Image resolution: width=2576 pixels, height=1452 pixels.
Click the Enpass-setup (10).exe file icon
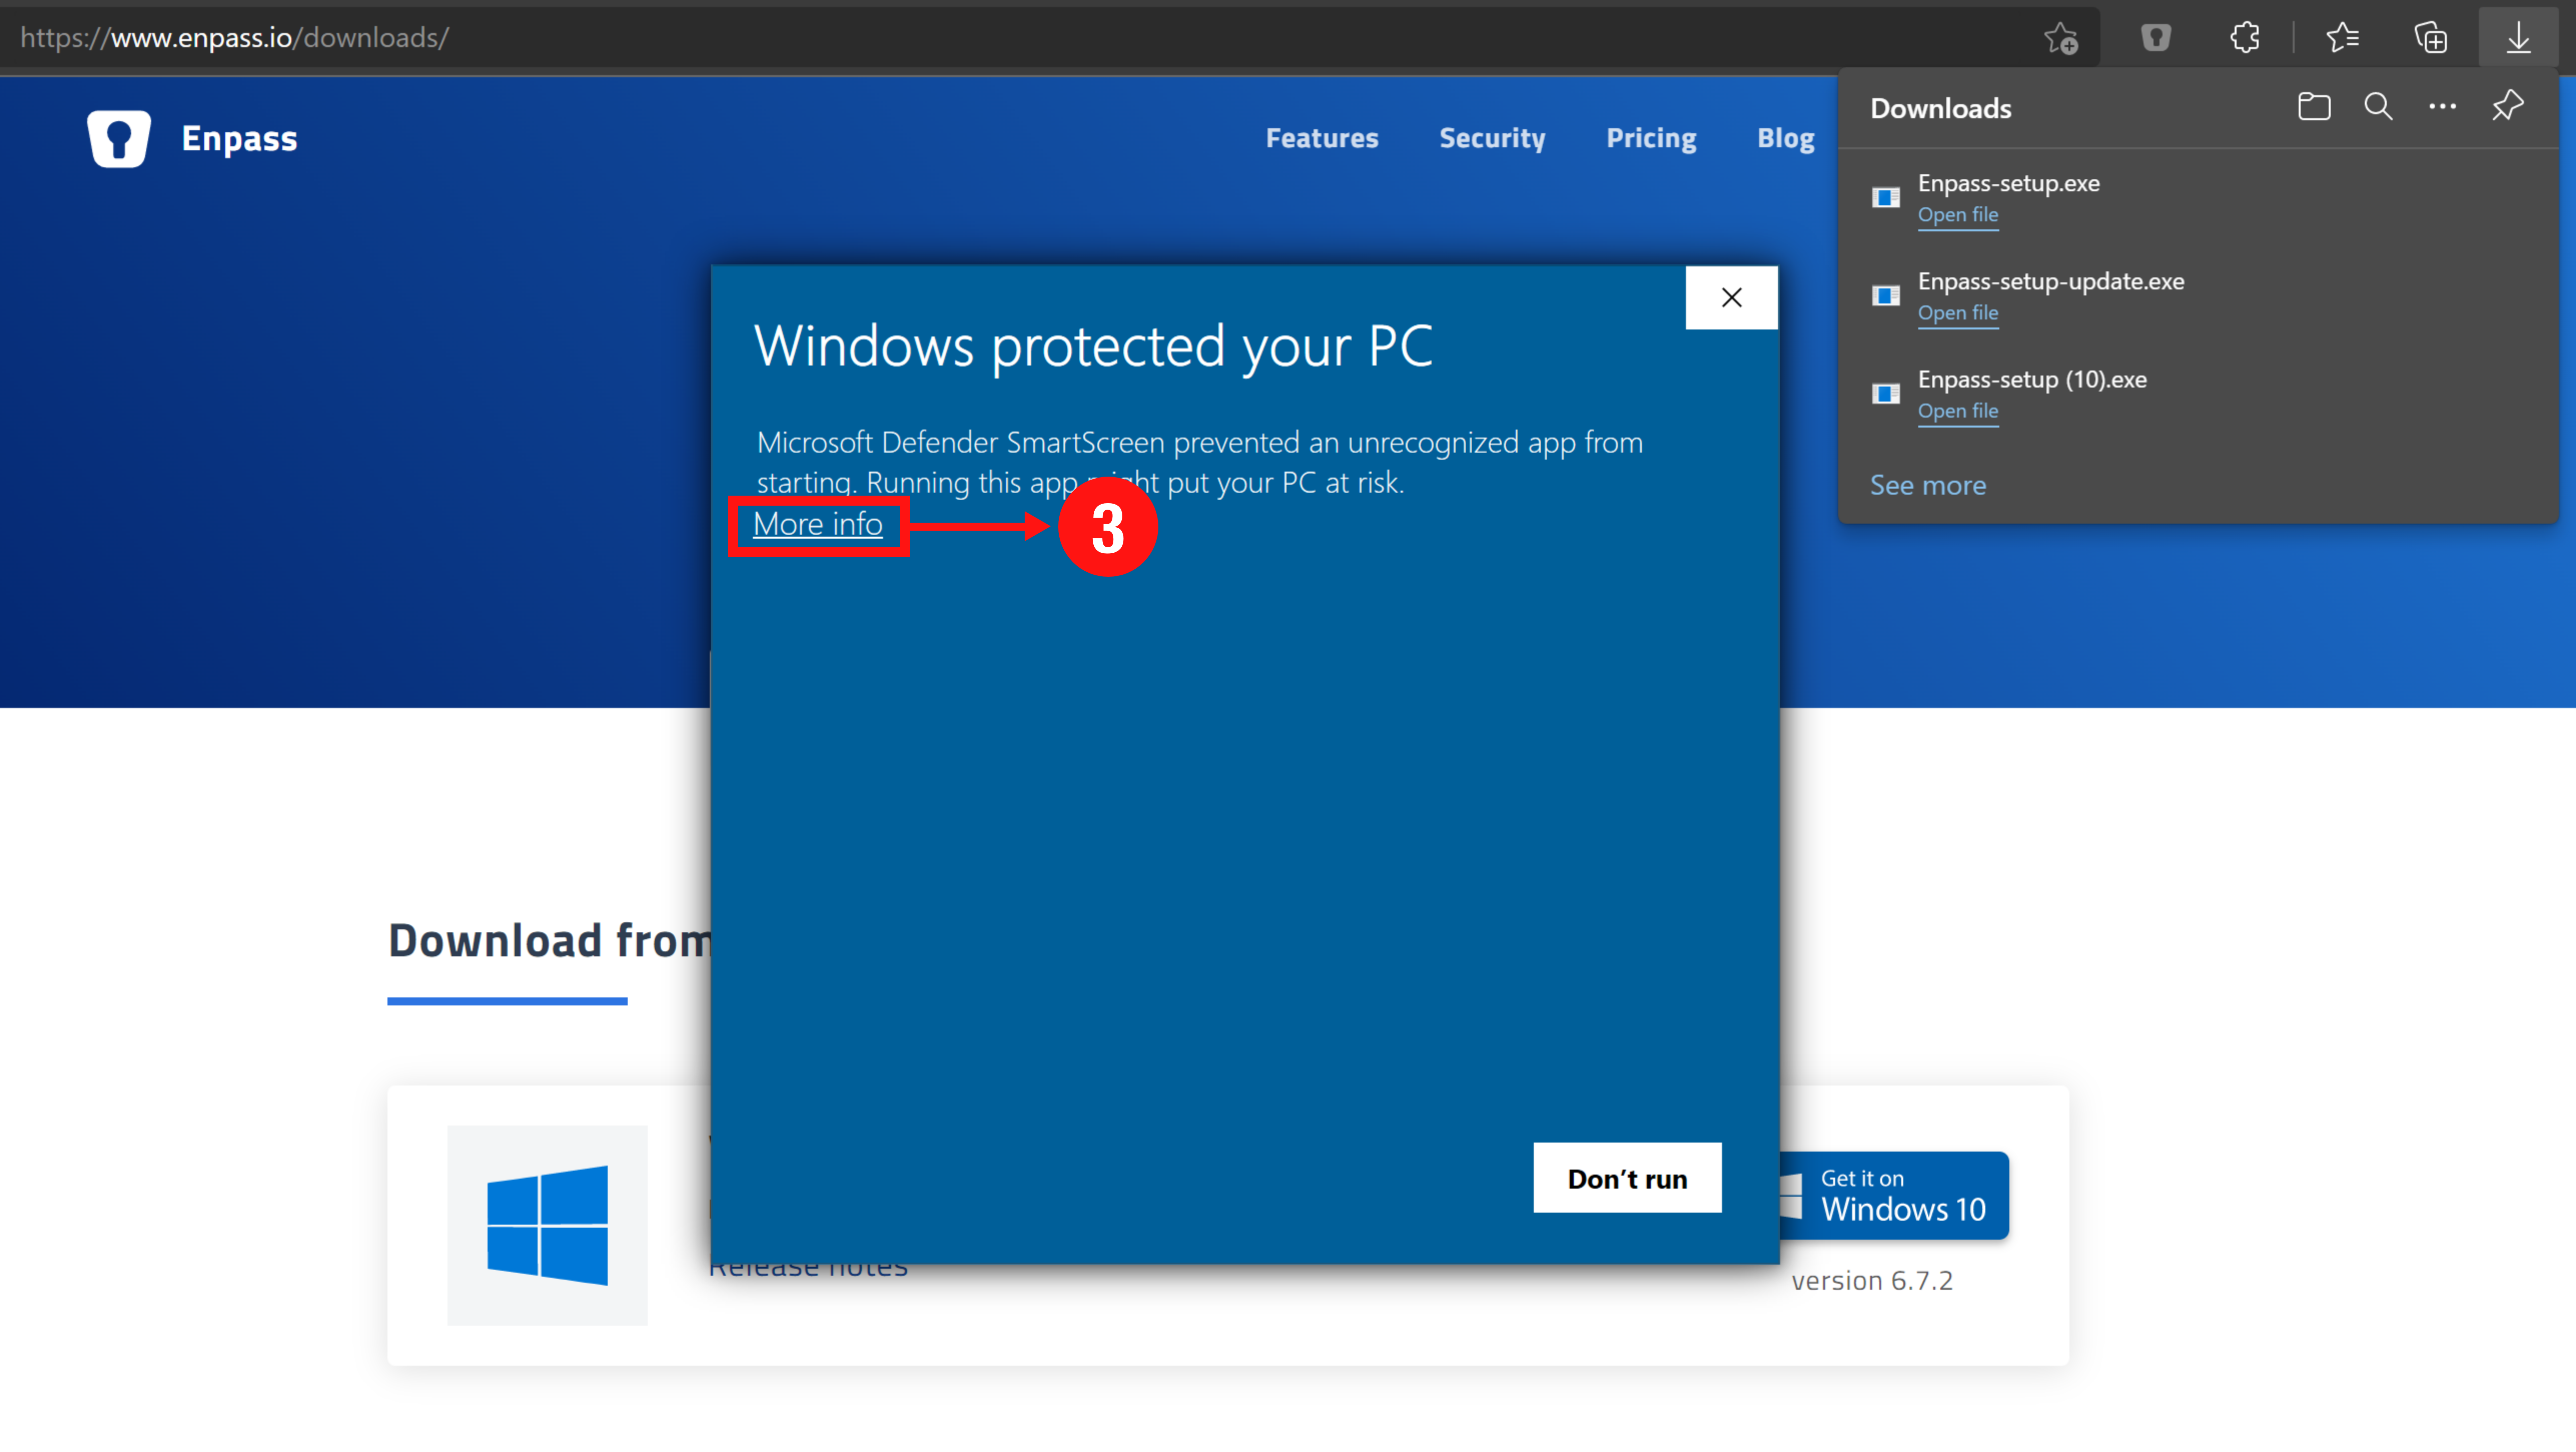point(1886,394)
